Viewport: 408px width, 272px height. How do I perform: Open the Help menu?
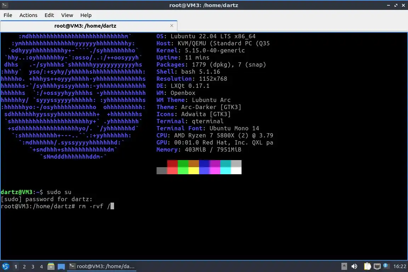pyautogui.click(x=86, y=15)
